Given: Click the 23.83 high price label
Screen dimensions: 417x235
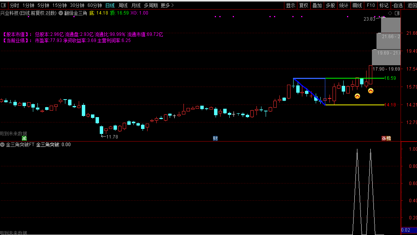Looking at the screenshot, I should [x=369, y=19].
